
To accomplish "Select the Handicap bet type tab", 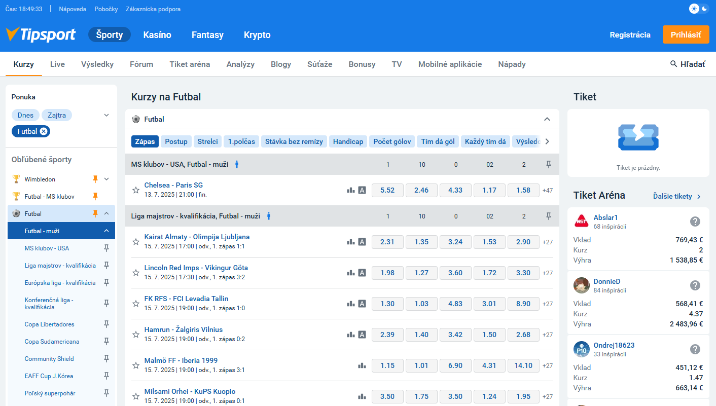I will coord(348,141).
